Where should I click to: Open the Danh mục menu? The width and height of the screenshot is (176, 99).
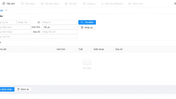(x=136, y=4)
